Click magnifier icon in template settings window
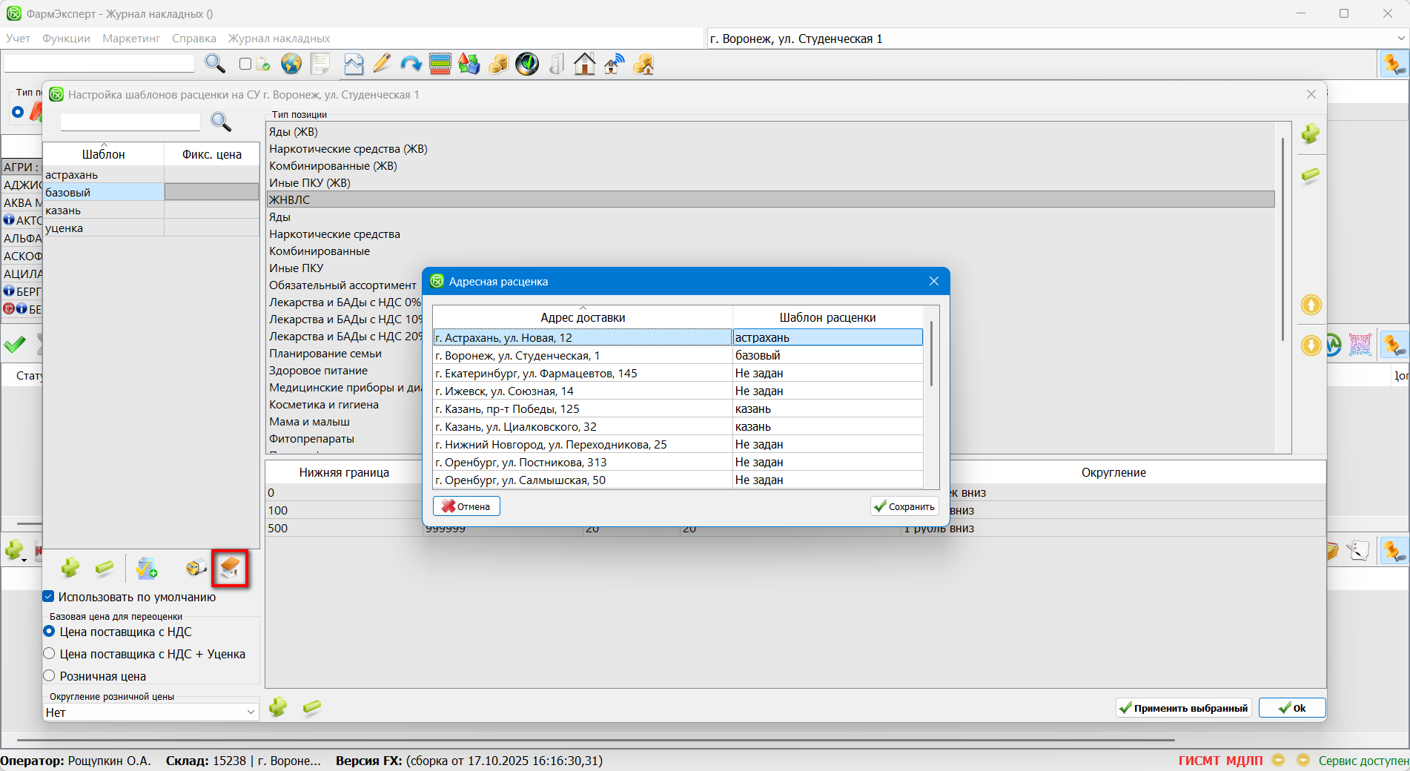 tap(221, 122)
